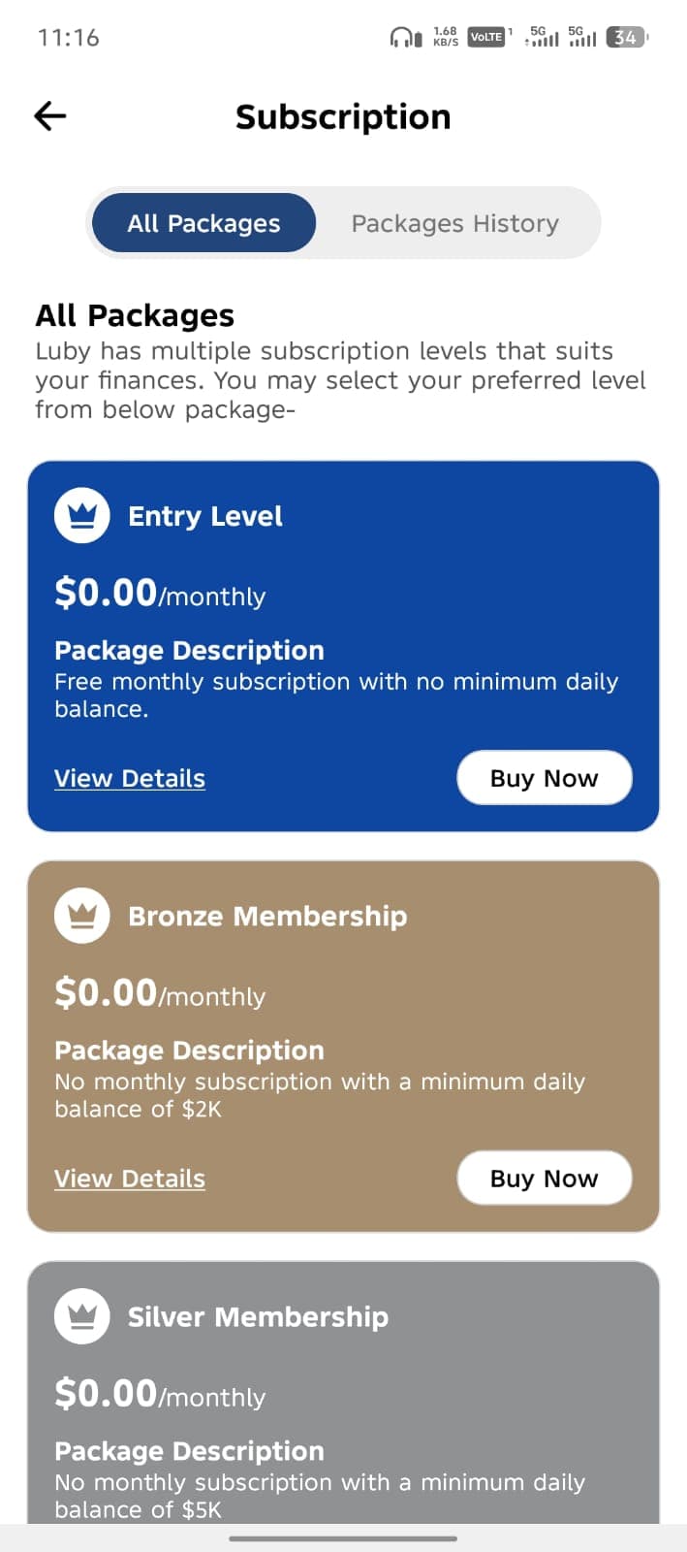Viewport: 687px width, 1552px height.
Task: Open View Details for Entry Level
Action: [x=129, y=778]
